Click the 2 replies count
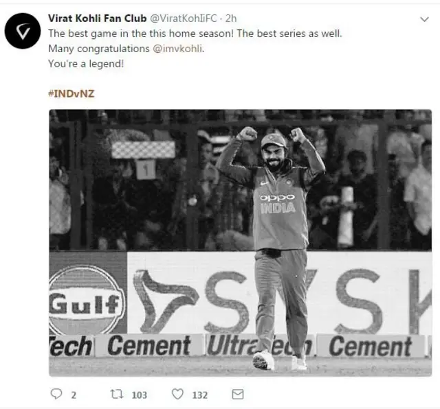 pyautogui.click(x=74, y=395)
